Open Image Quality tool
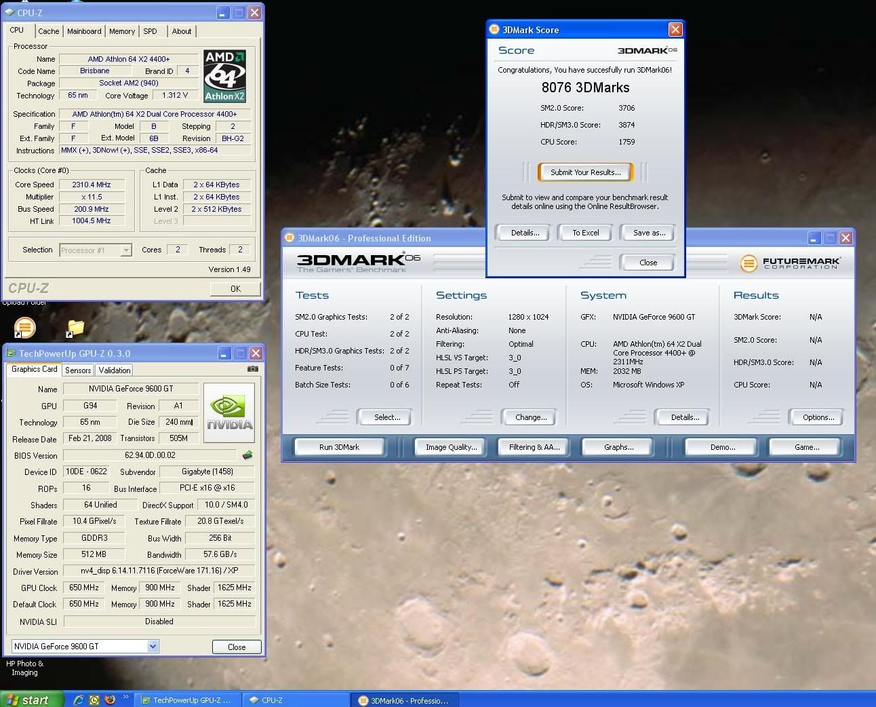Screen dimensions: 876x707 pyautogui.click(x=451, y=447)
